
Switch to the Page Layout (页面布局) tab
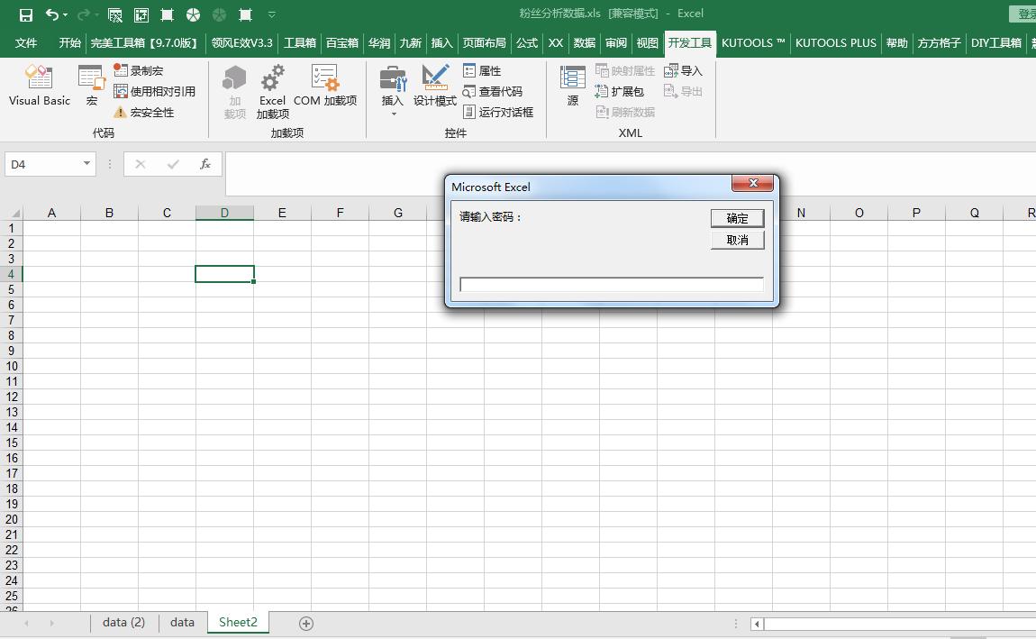click(x=484, y=43)
